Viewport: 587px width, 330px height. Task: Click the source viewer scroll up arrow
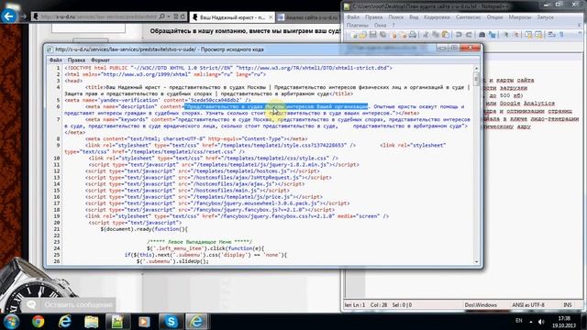[476, 69]
